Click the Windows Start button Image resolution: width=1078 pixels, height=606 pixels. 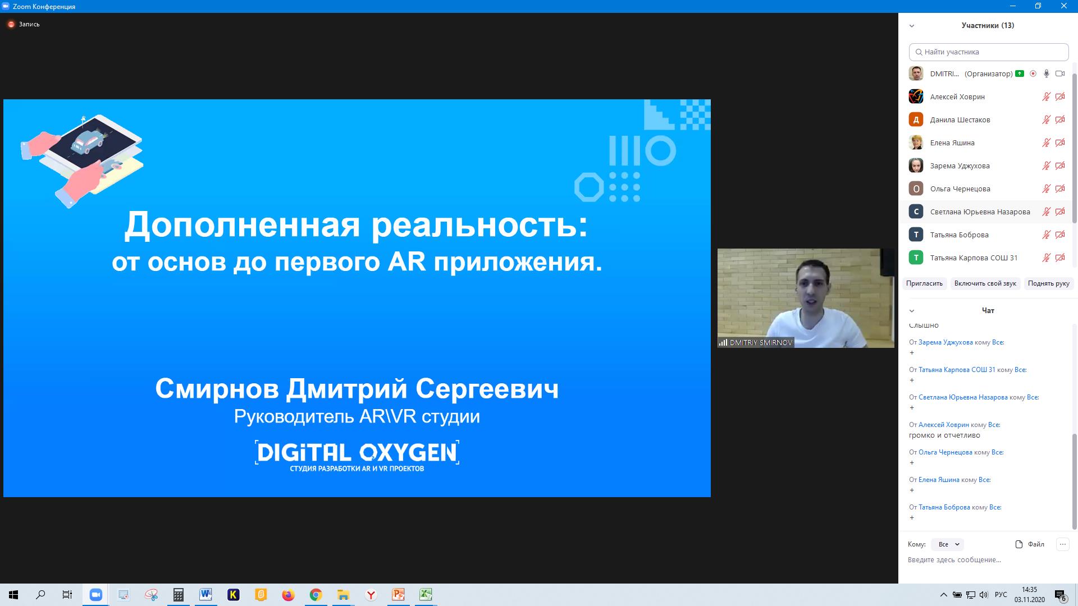tap(13, 595)
